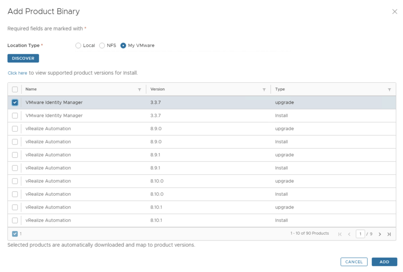Check vRealize Automation 8.10.1 Install row
This screenshot has width=403, height=272.
pyautogui.click(x=15, y=220)
